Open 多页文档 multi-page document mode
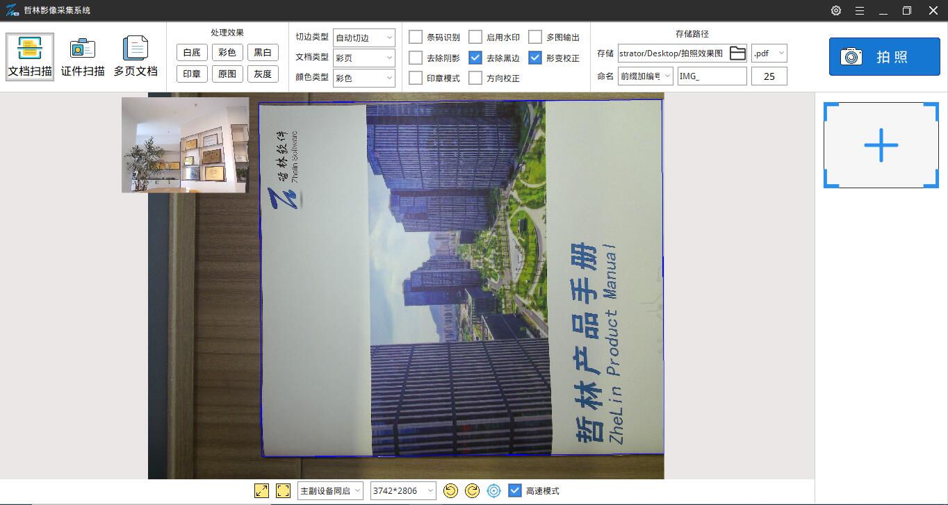Screen dimensions: 948x505 [136, 56]
